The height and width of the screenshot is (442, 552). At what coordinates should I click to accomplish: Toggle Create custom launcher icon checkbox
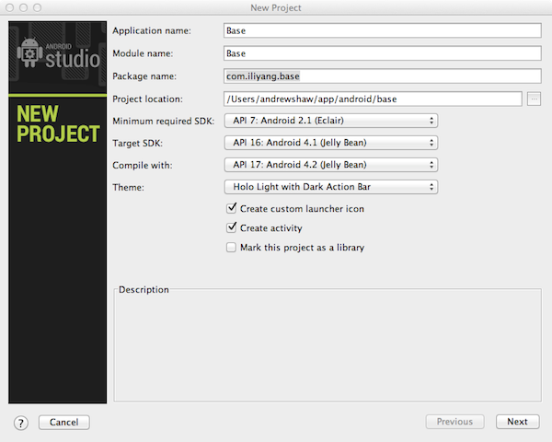click(231, 208)
